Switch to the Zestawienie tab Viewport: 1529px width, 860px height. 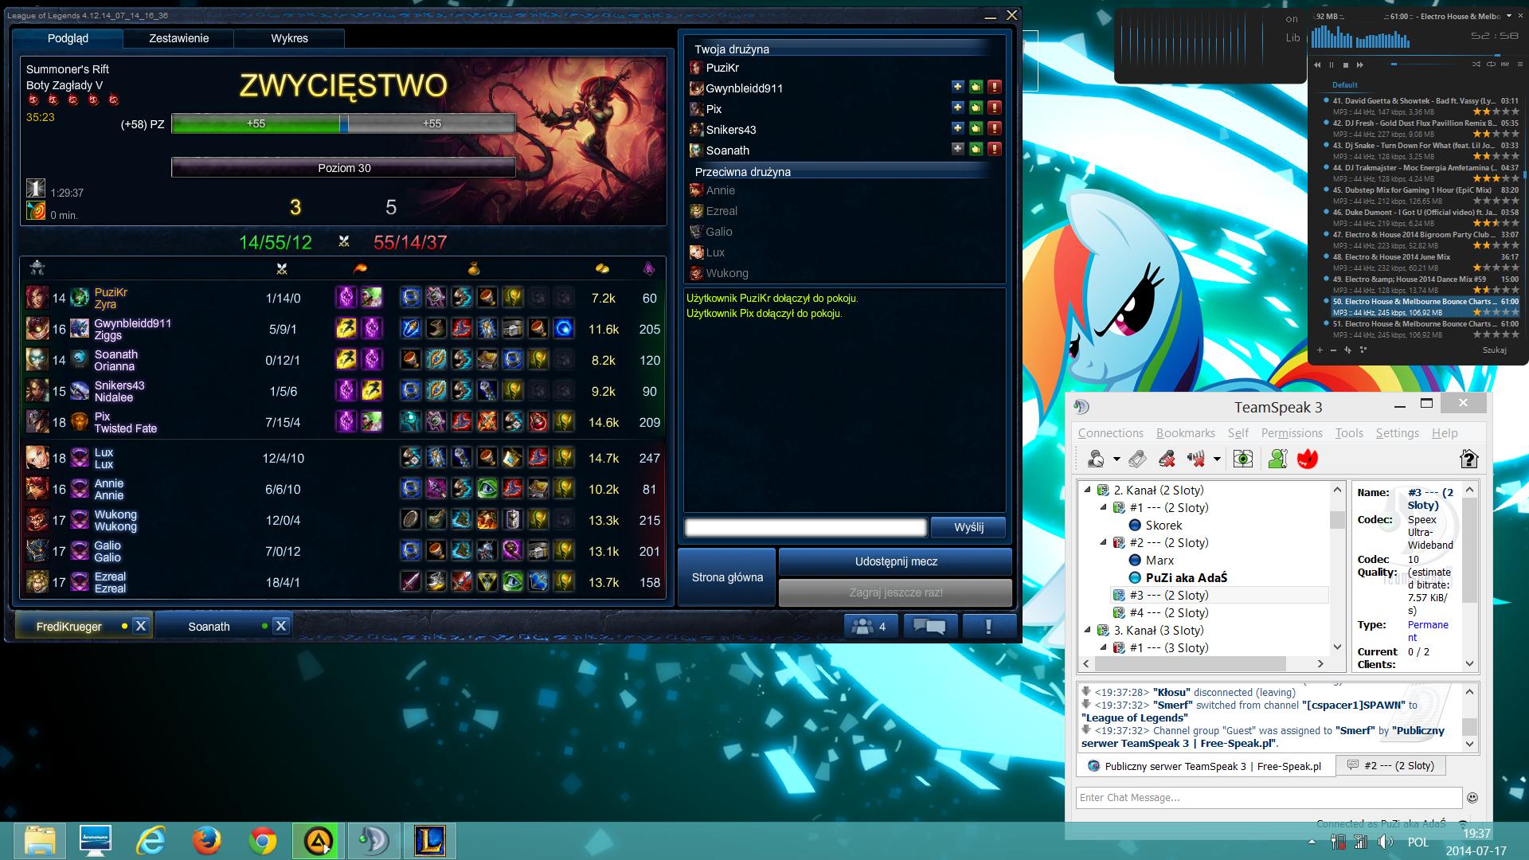tap(178, 38)
